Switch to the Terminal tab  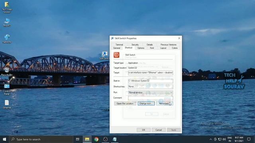[119, 44]
